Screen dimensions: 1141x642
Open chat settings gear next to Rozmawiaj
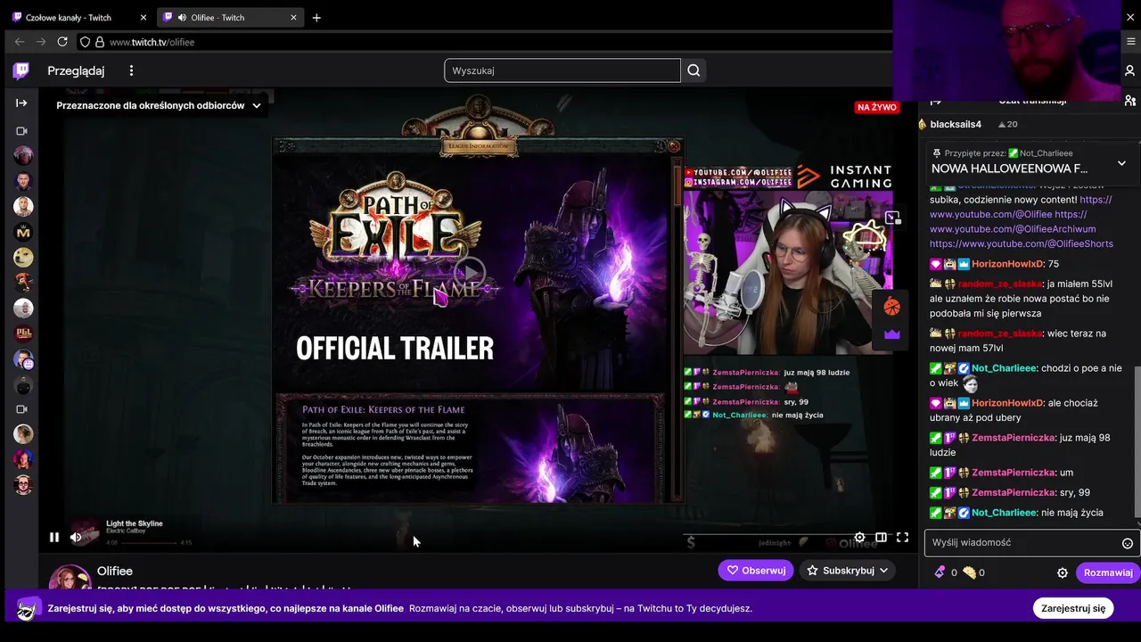[1062, 573]
